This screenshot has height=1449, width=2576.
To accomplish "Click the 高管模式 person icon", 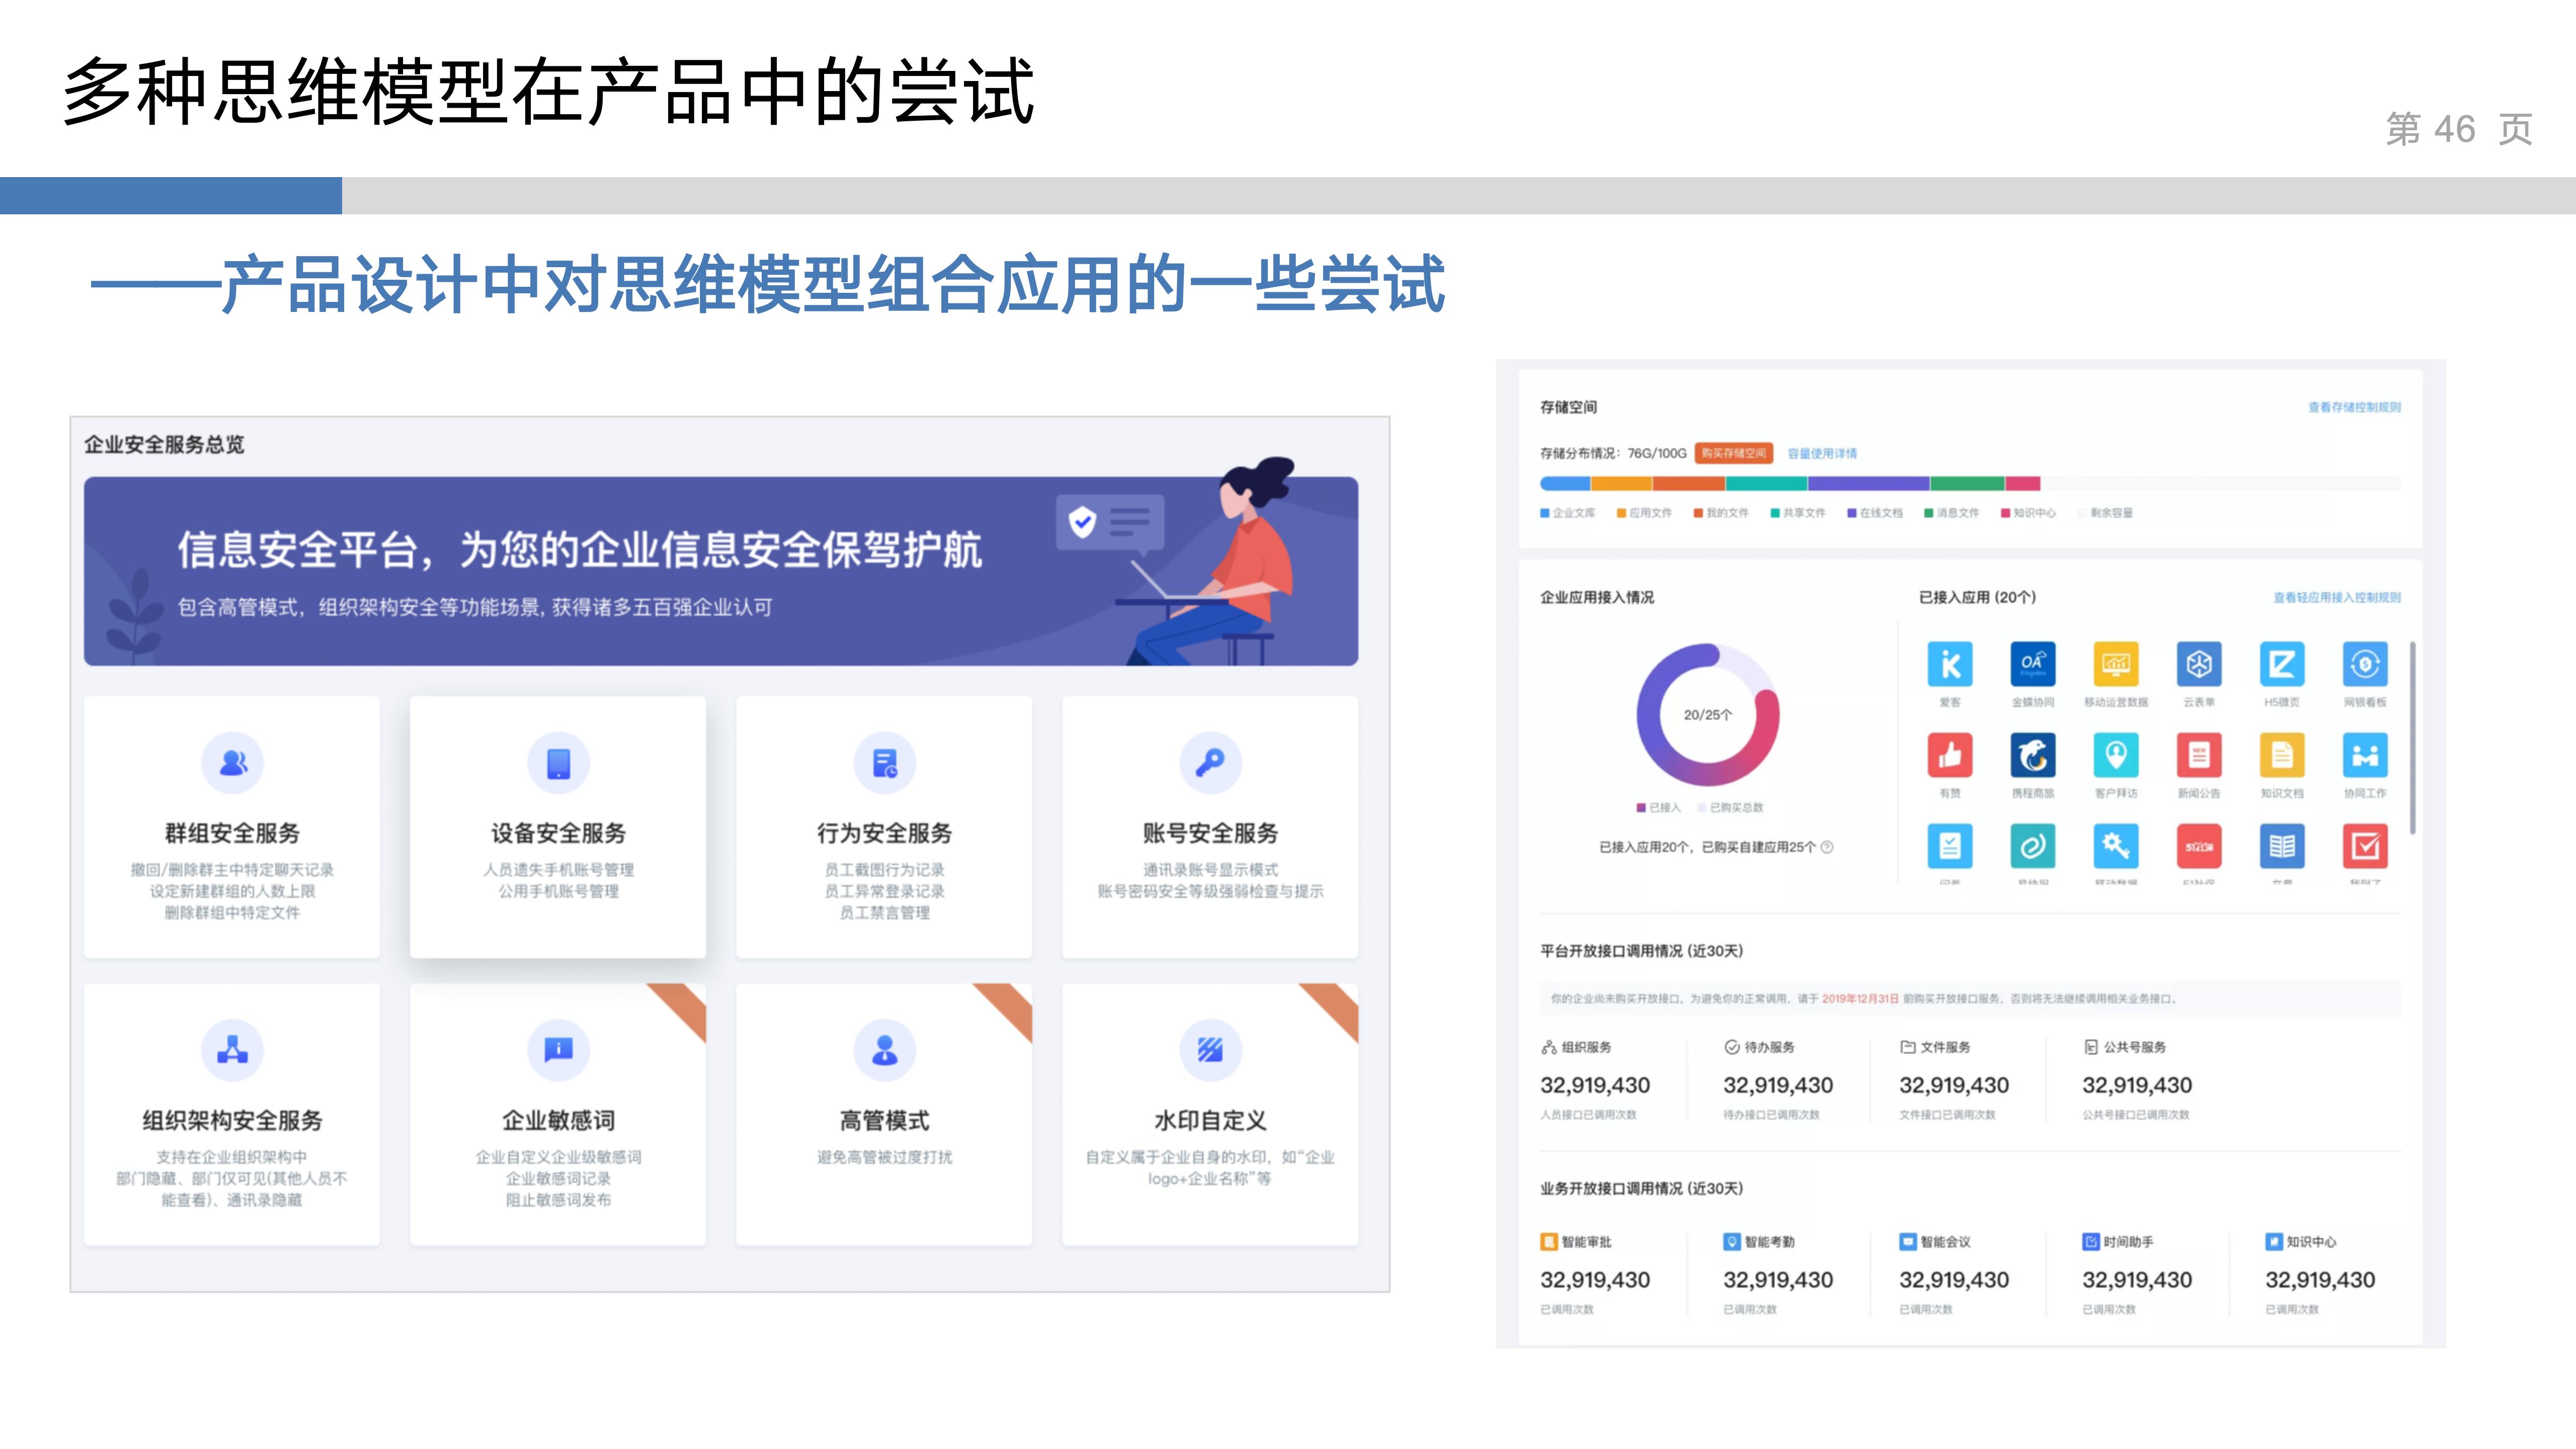I will (885, 1050).
